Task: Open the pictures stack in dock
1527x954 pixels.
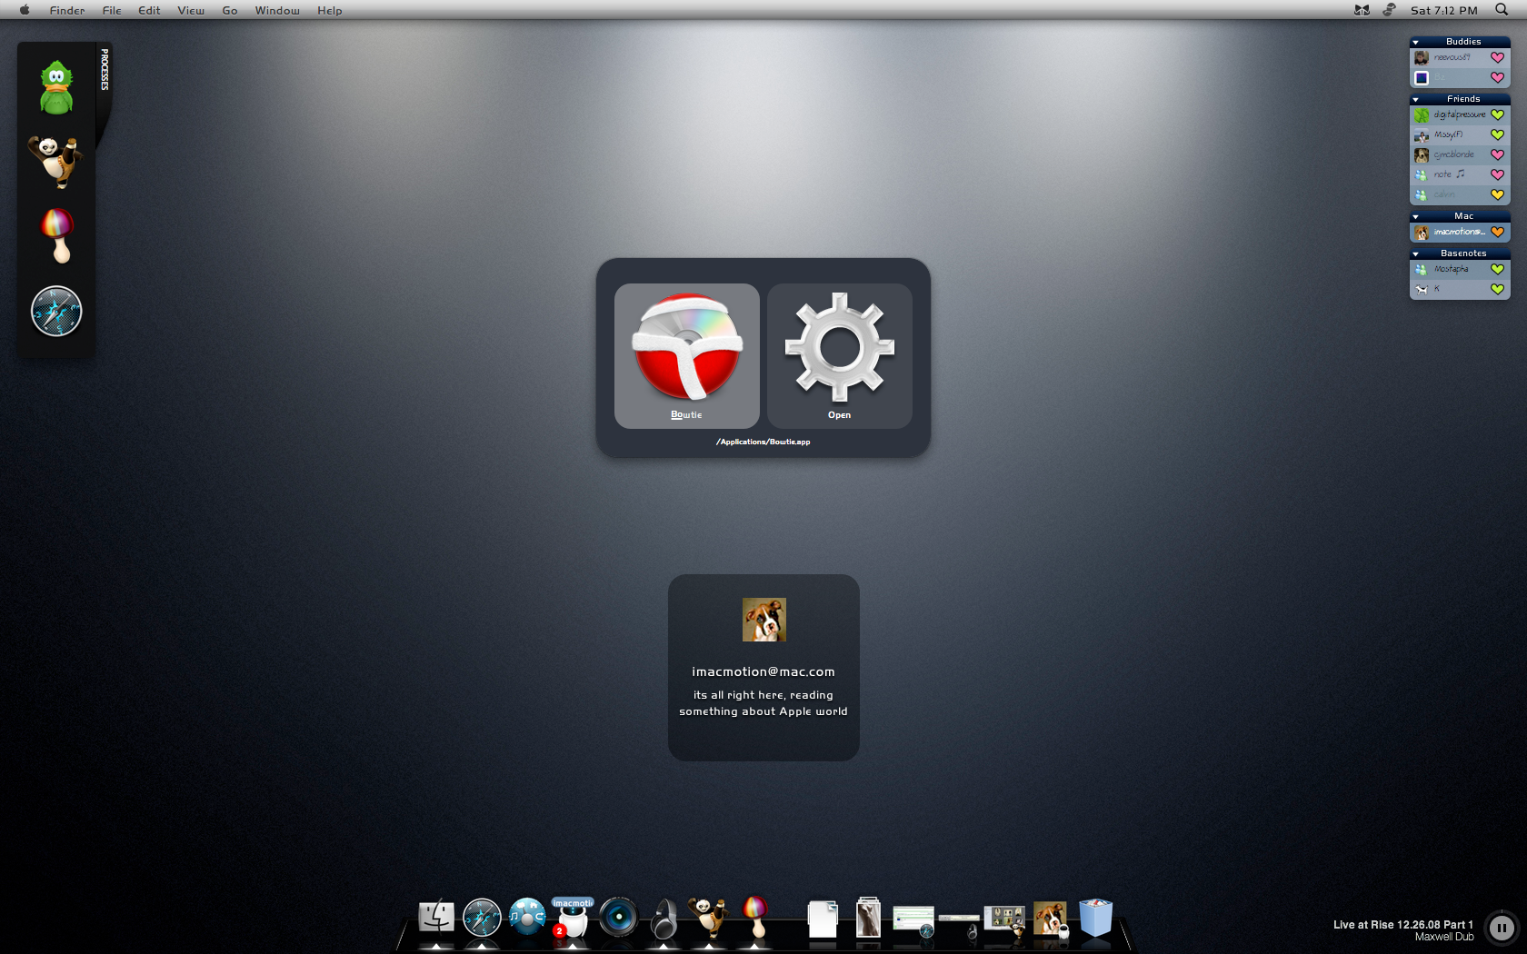Action: 868,918
